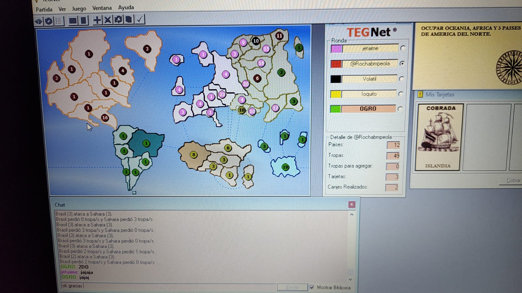
Task: Select the pink token numbered 22
Action: [x=222, y=95]
